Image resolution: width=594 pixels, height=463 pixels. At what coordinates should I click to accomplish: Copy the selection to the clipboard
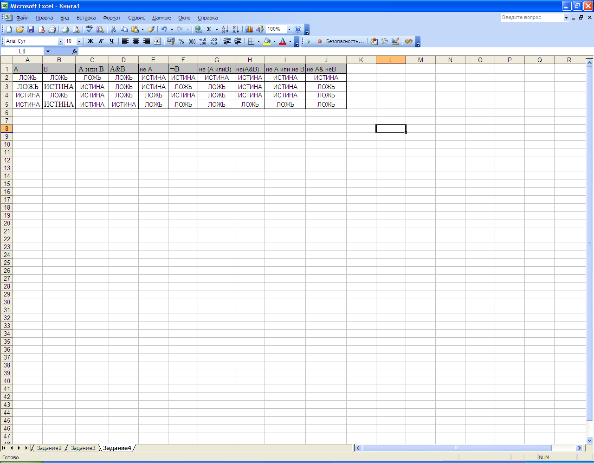click(124, 29)
